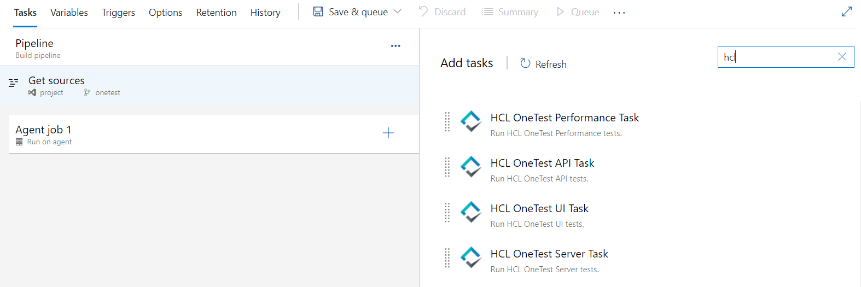This screenshot has width=861, height=287.
Task: Expand the Save & queue dropdown arrow
Action: [x=398, y=11]
